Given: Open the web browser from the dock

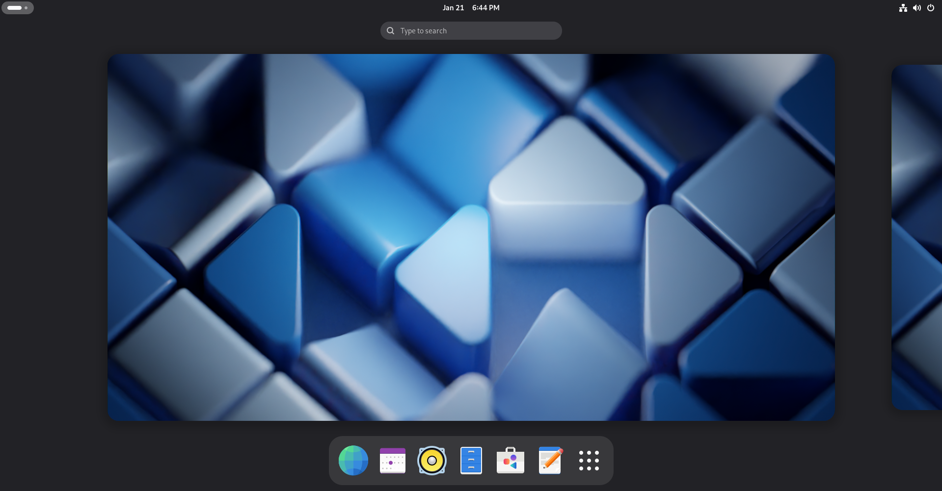Looking at the screenshot, I should [353, 461].
